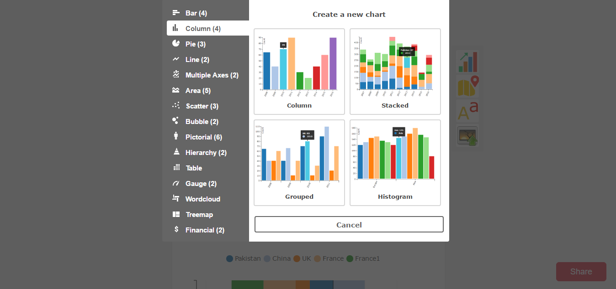
Task: Choose the Hierarchy (2) category
Action: tap(206, 153)
